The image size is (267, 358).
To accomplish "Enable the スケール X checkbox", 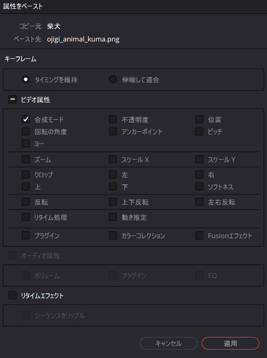I will point(113,159).
